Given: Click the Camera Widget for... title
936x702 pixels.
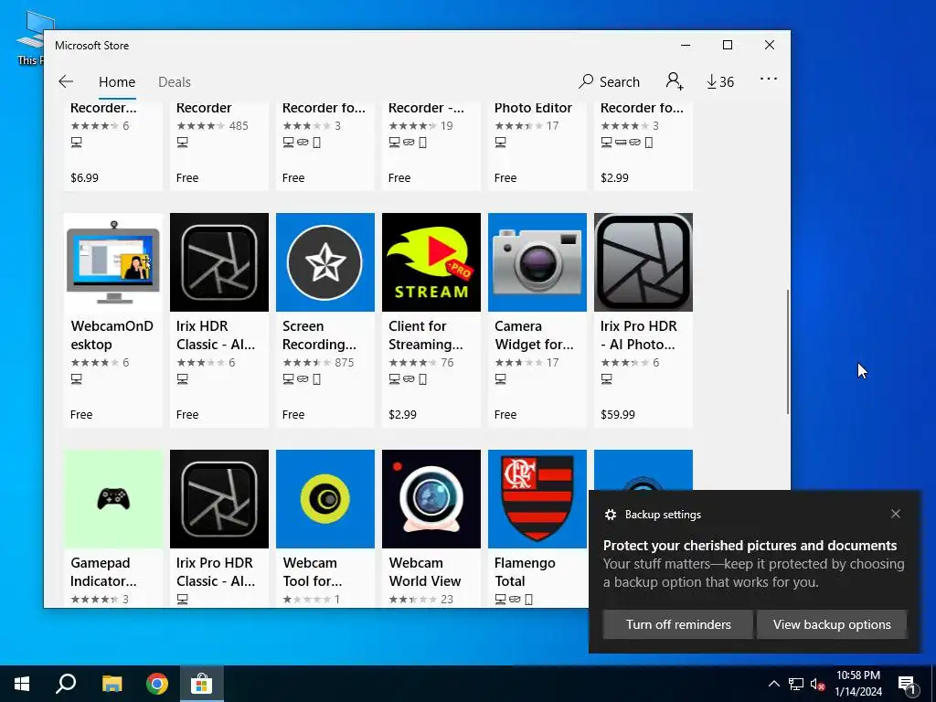Looking at the screenshot, I should click(x=534, y=335).
